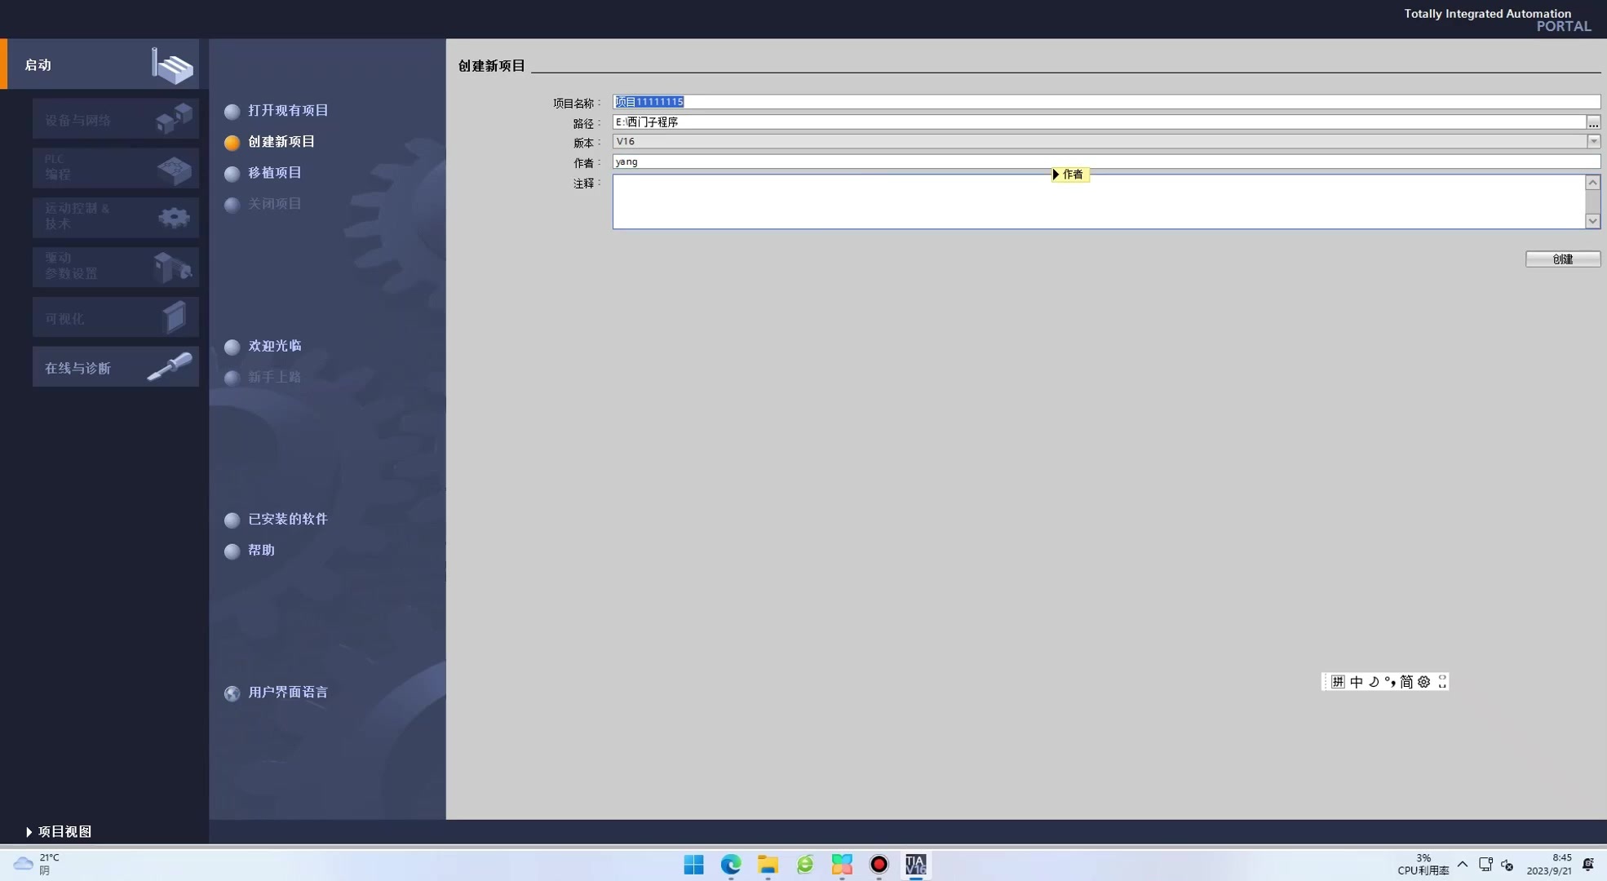Click the 运动控制 gear icon
1607x881 pixels.
174,218
